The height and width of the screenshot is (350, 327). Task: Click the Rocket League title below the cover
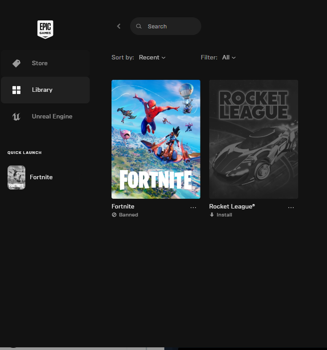[232, 206]
